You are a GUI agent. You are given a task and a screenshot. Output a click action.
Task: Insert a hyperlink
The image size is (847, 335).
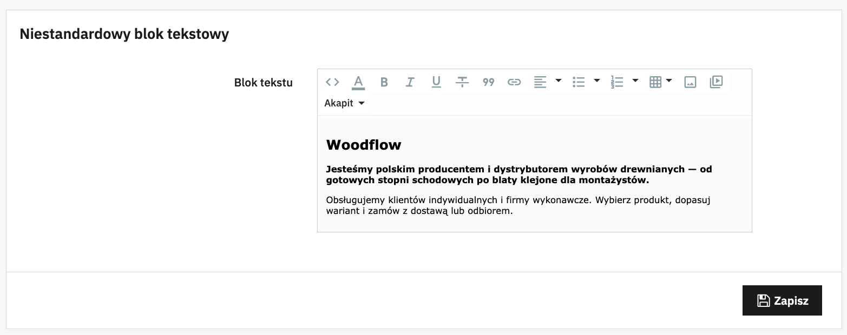[x=514, y=82]
